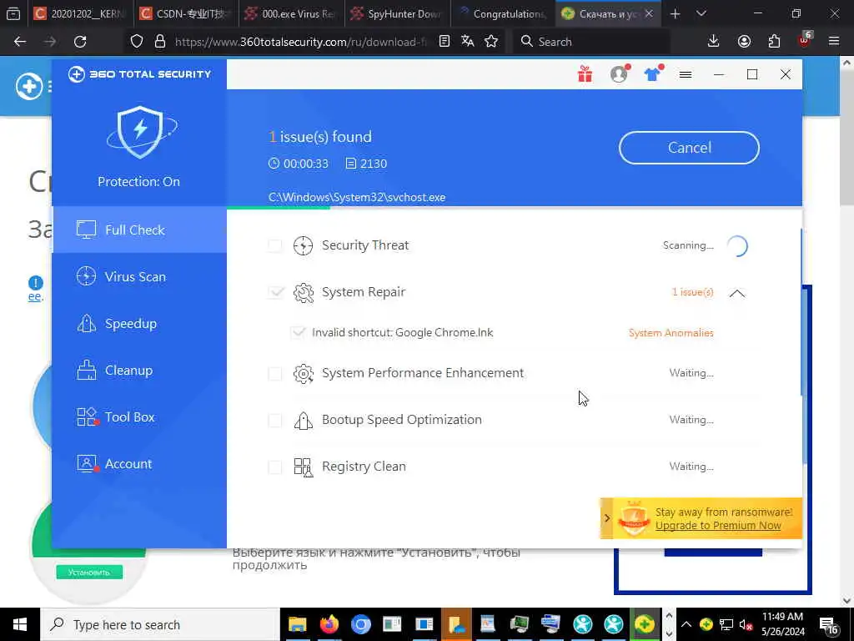Screen dimensions: 854x641
Task: Switch to the SpyHunter Download tab
Action: point(397,13)
